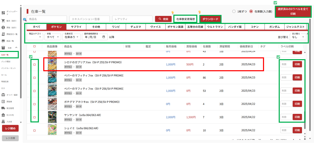Open the ダッシュボード sidebar icon
Image resolution: width=314 pixels, height=143 pixels.
click(x=3, y=13)
